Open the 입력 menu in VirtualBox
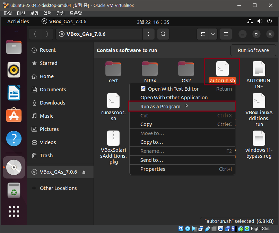The height and width of the screenshot is (233, 279). [47, 13]
